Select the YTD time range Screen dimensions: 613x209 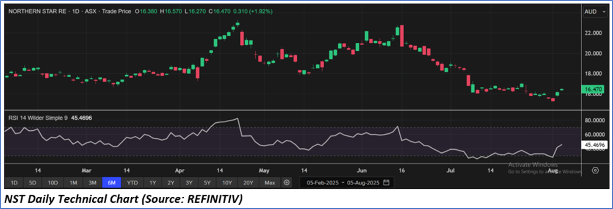click(133, 183)
